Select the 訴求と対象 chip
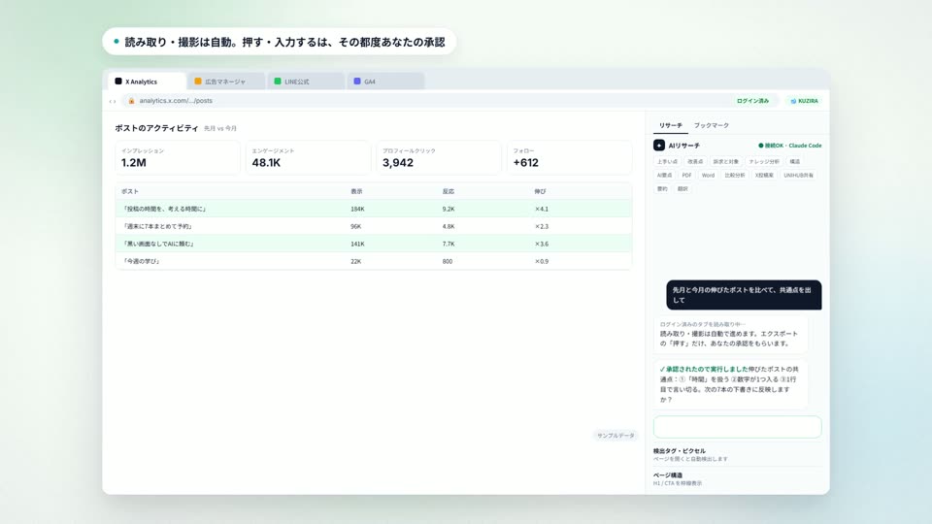Image resolution: width=932 pixels, height=524 pixels. click(726, 162)
